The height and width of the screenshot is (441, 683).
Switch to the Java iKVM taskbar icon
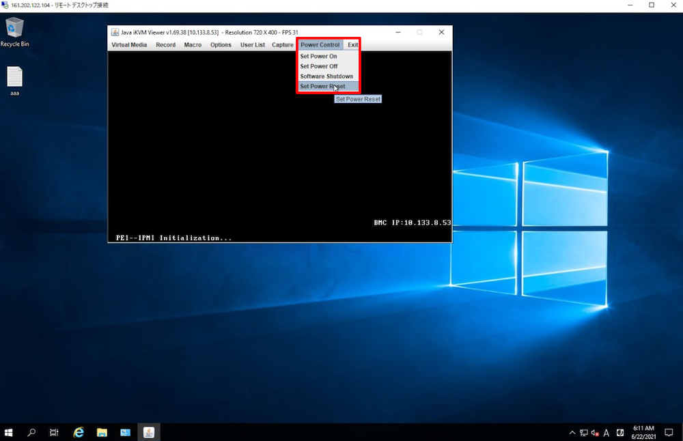[148, 432]
